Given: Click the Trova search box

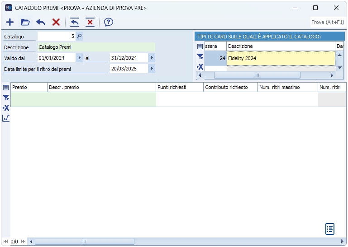Looking at the screenshot, I should (x=328, y=22).
